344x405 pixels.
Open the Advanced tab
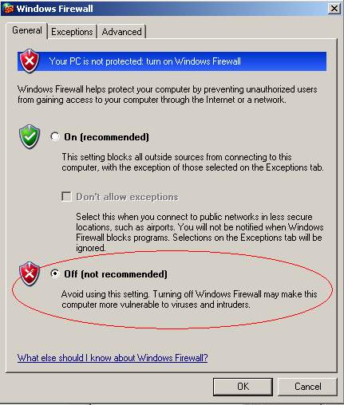pyautogui.click(x=121, y=32)
